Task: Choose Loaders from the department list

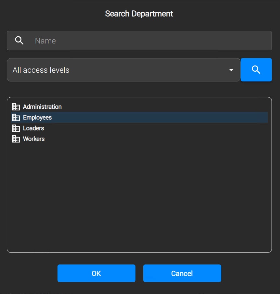Action: coord(33,128)
